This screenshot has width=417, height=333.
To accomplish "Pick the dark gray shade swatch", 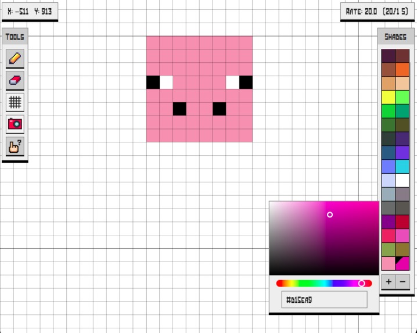I will pos(402,208).
